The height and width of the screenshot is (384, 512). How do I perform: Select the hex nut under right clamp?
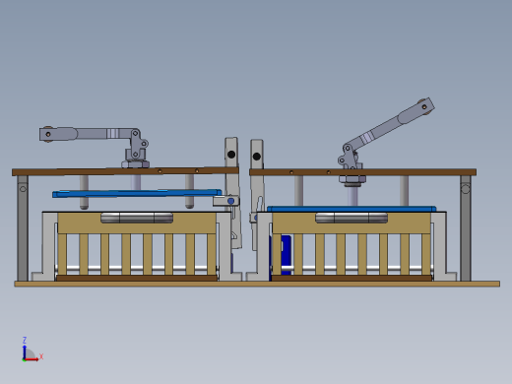pos(352,179)
